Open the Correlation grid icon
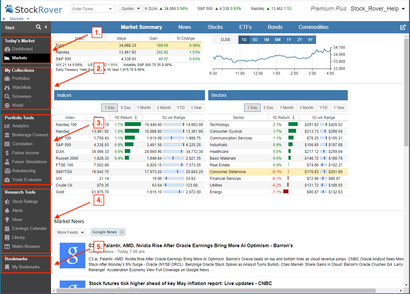This screenshot has width=410, height=294. [7, 144]
